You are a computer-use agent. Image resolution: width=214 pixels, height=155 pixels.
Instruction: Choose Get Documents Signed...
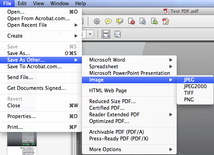pyautogui.click(x=41, y=88)
